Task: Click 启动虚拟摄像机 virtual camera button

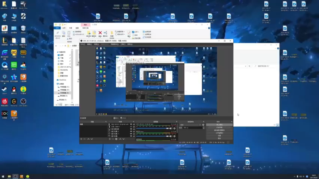Action: 219,130
